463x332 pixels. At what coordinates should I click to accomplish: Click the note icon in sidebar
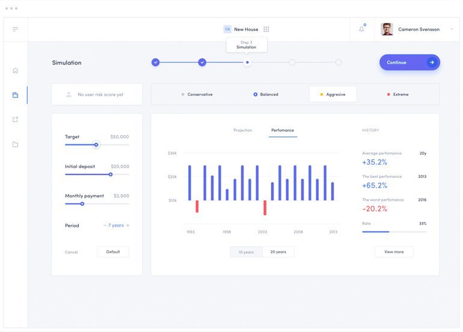pyautogui.click(x=15, y=120)
